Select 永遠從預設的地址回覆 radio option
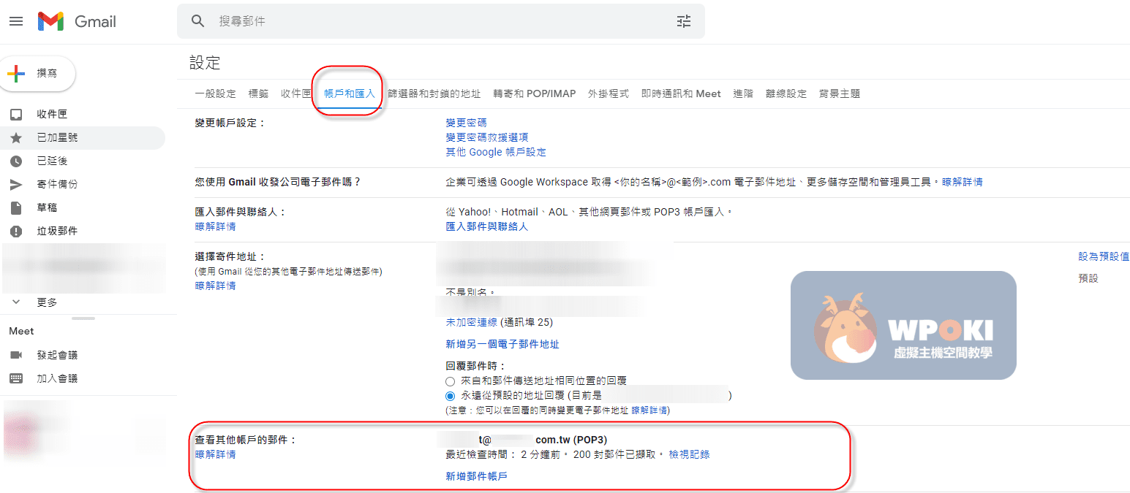Screen dimensions: 1130x493 click(x=451, y=395)
